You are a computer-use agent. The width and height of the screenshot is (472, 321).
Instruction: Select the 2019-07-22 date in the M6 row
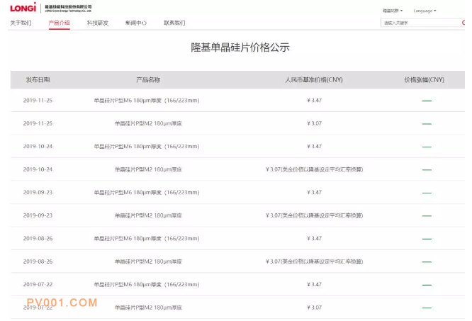point(38,285)
